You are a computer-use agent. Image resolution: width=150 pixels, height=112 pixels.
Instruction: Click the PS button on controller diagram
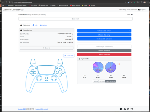(46, 78)
